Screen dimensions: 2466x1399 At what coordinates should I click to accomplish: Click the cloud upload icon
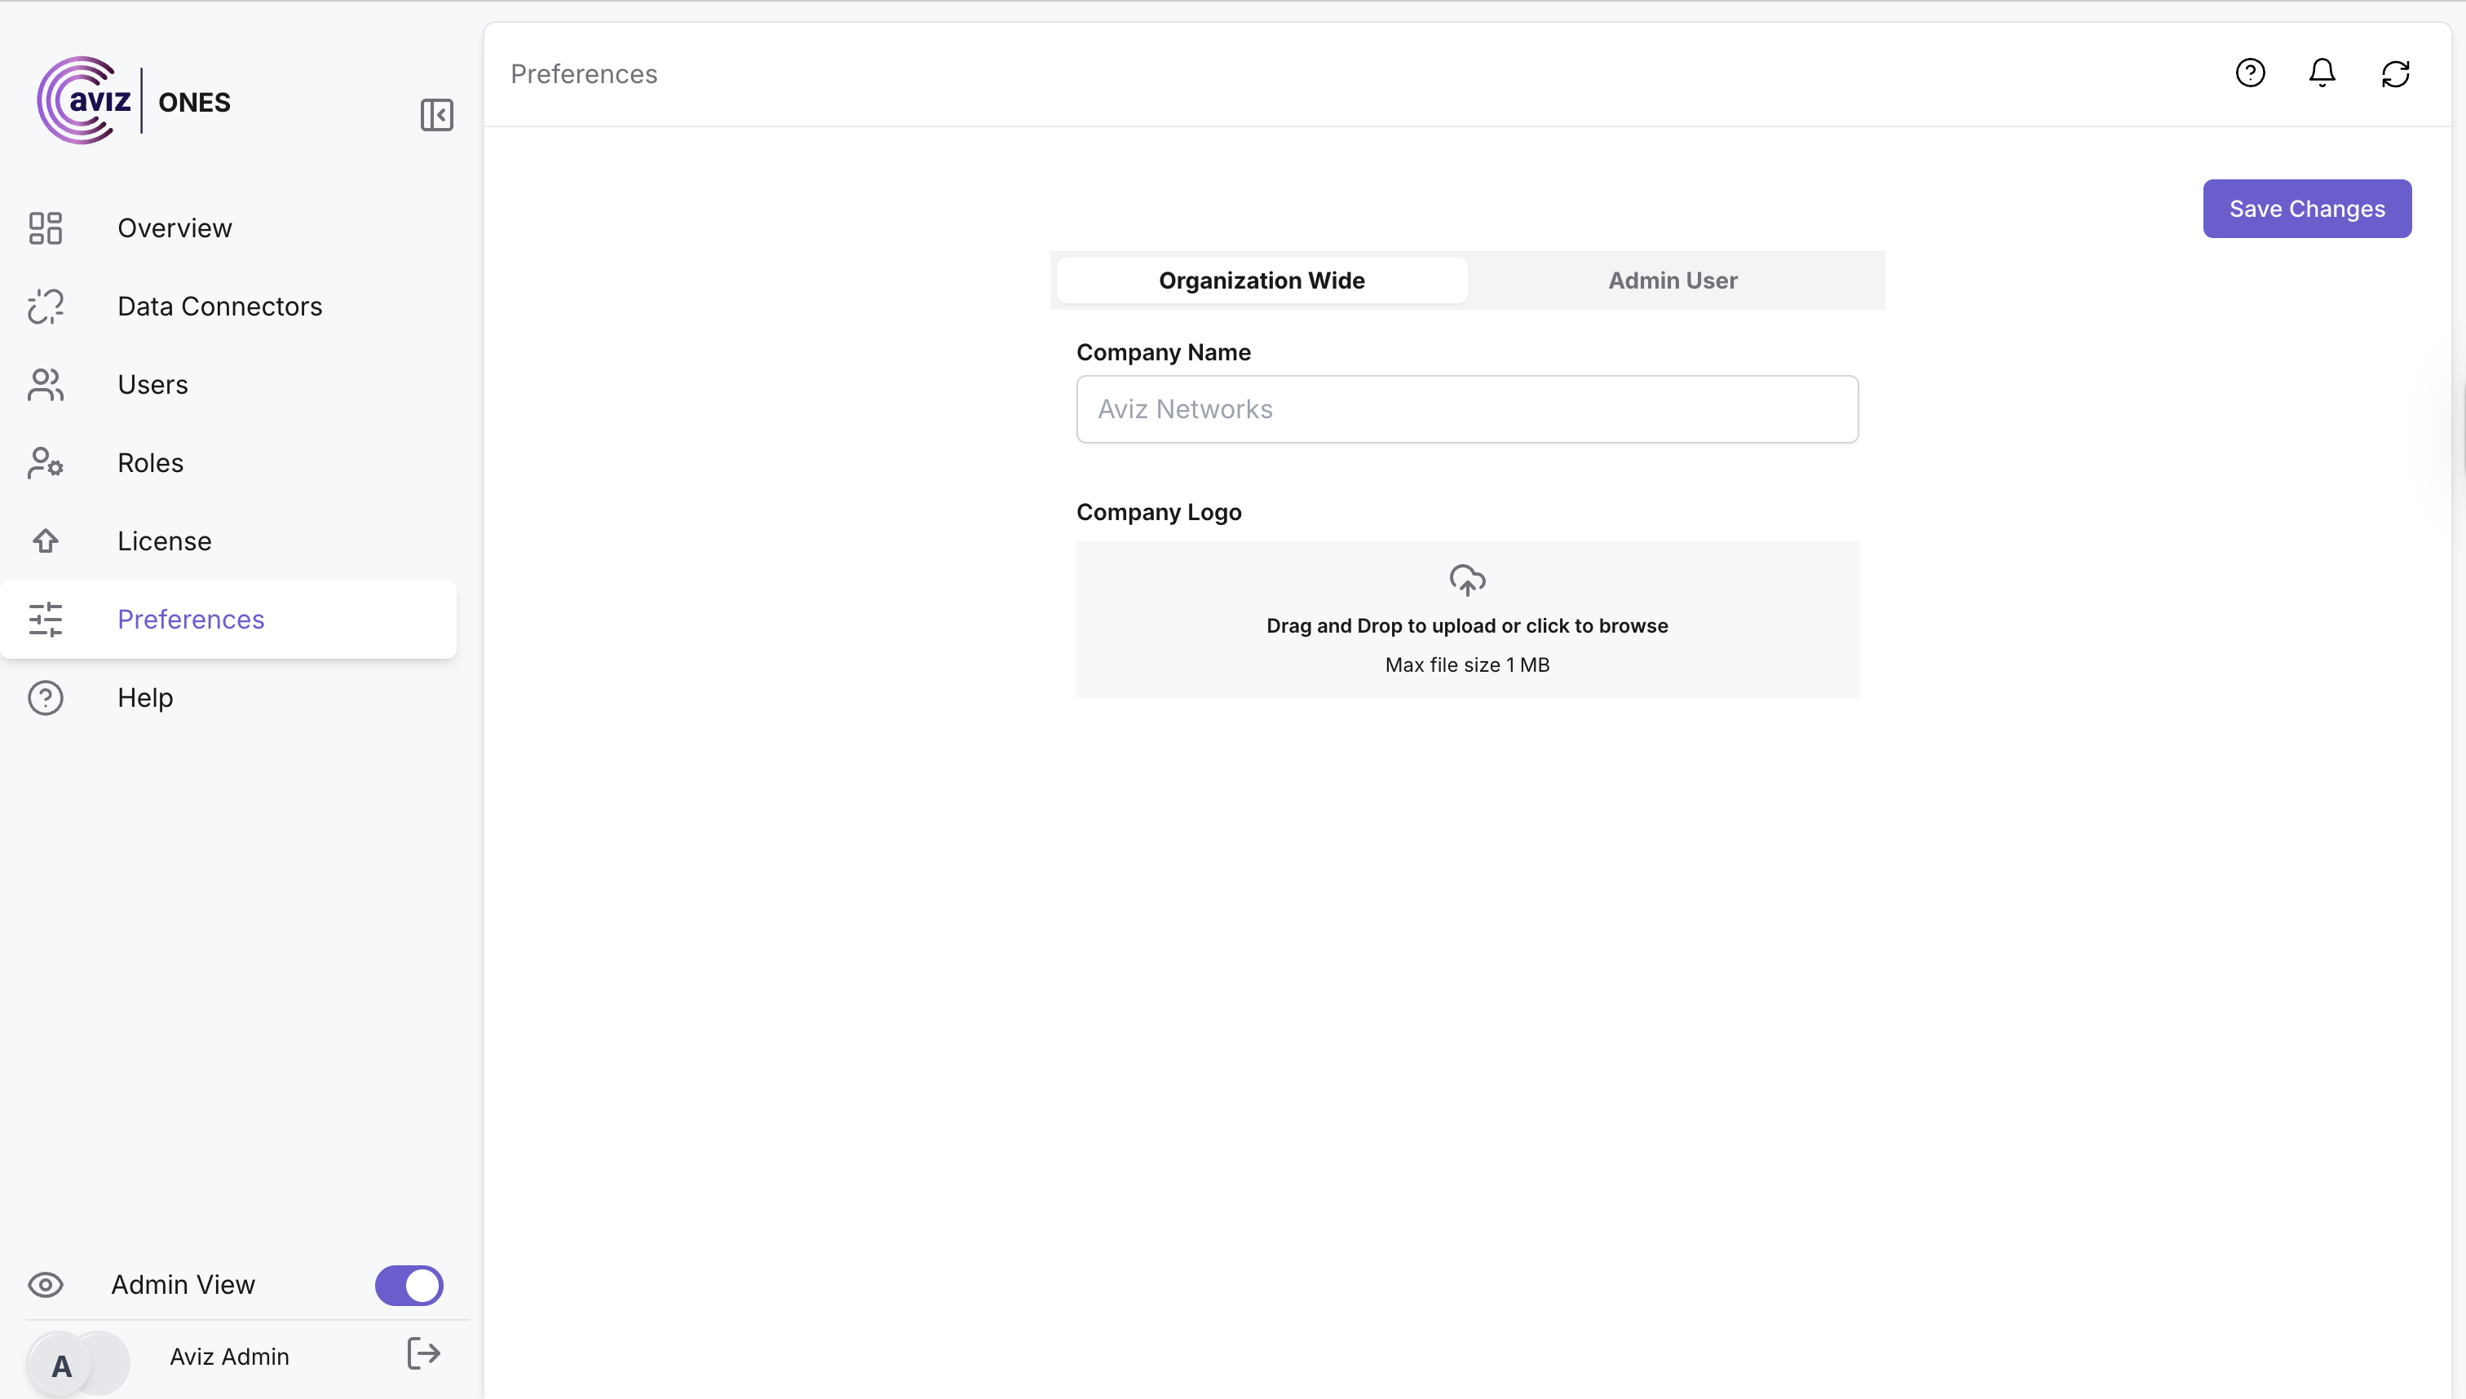[x=1466, y=580]
